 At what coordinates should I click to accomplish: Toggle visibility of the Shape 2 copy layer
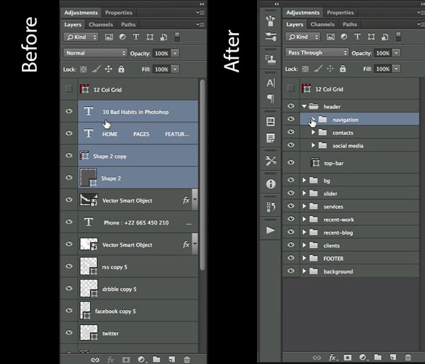coord(69,156)
